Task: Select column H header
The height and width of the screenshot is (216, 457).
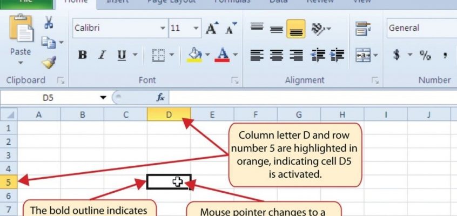Action: [342, 114]
